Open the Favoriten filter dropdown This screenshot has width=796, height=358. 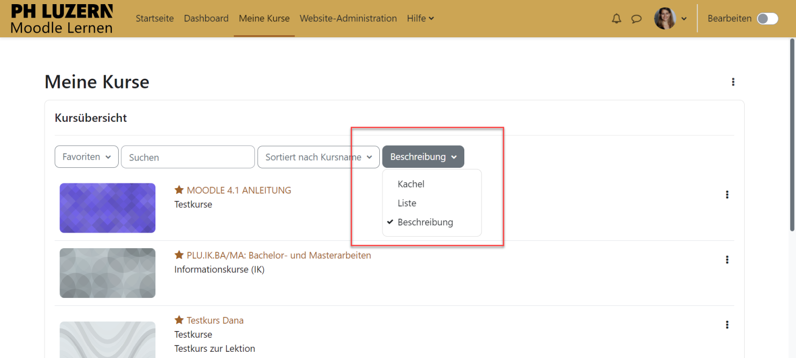86,156
